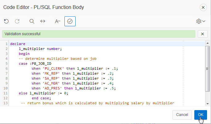The height and width of the screenshot is (124, 211).
Task: Click the auto-complete A icon
Action: [57, 21]
